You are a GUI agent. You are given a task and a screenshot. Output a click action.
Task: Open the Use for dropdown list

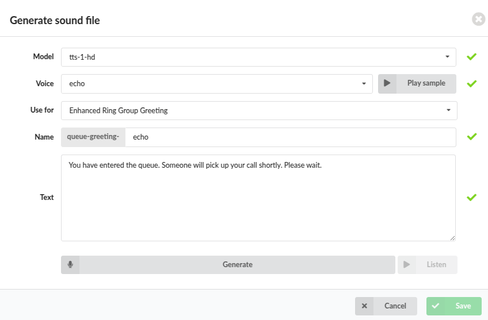coord(258,110)
